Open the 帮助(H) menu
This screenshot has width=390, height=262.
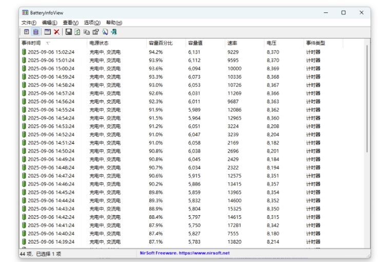pos(114,23)
